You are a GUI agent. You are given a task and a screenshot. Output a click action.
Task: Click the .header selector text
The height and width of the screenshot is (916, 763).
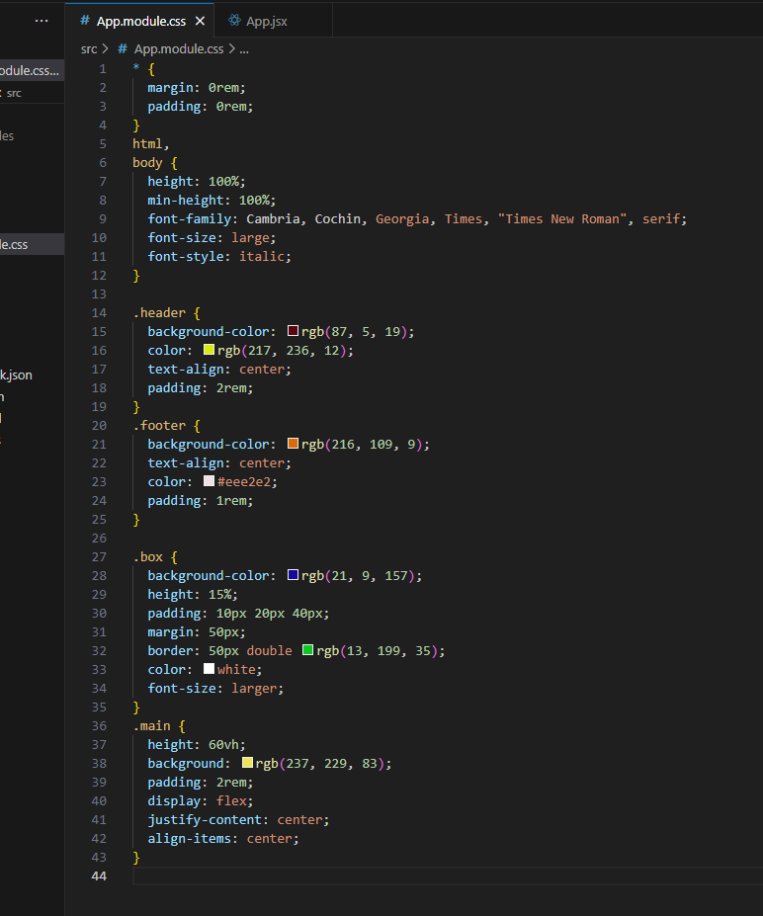coord(159,313)
